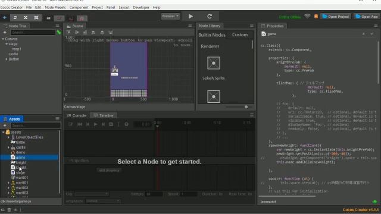Open the Properties panel menu icon

(376, 26)
